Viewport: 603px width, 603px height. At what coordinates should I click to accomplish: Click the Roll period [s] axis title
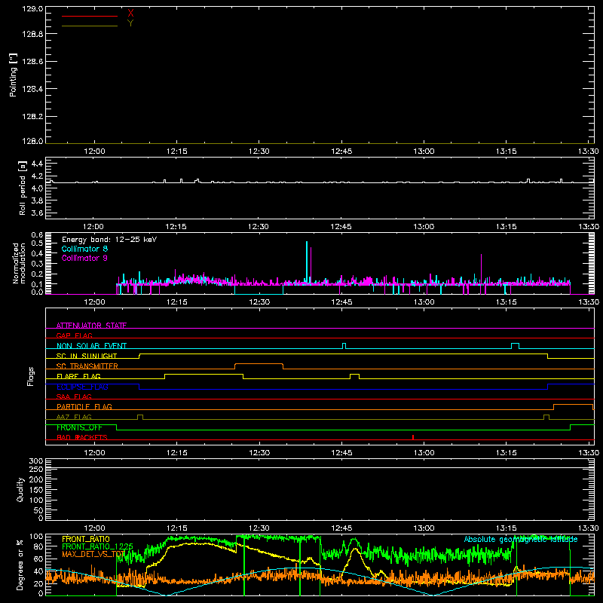(23, 188)
